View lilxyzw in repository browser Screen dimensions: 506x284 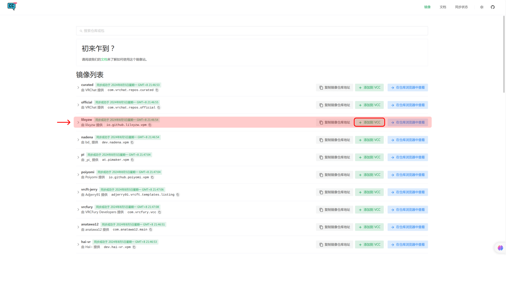pyautogui.click(x=408, y=122)
